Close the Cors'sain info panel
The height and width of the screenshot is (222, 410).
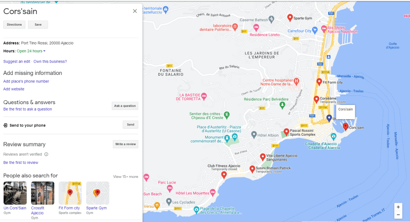(135, 11)
